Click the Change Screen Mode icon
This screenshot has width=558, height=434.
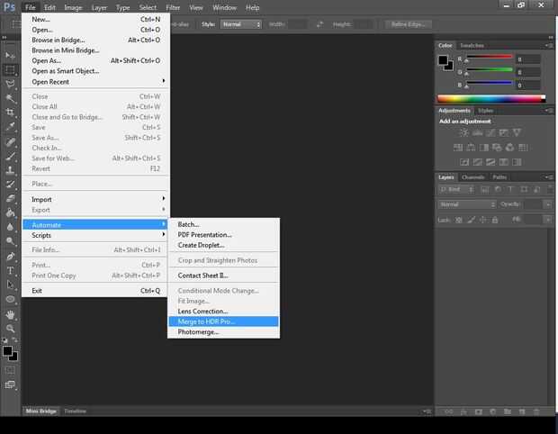(10, 384)
